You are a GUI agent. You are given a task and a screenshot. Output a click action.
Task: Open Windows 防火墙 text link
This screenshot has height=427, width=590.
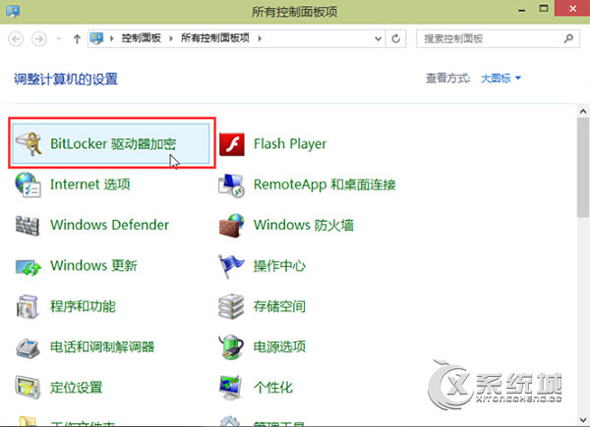tap(304, 225)
